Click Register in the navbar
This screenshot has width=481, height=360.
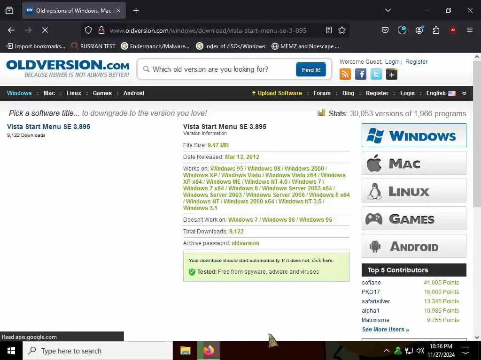(377, 93)
